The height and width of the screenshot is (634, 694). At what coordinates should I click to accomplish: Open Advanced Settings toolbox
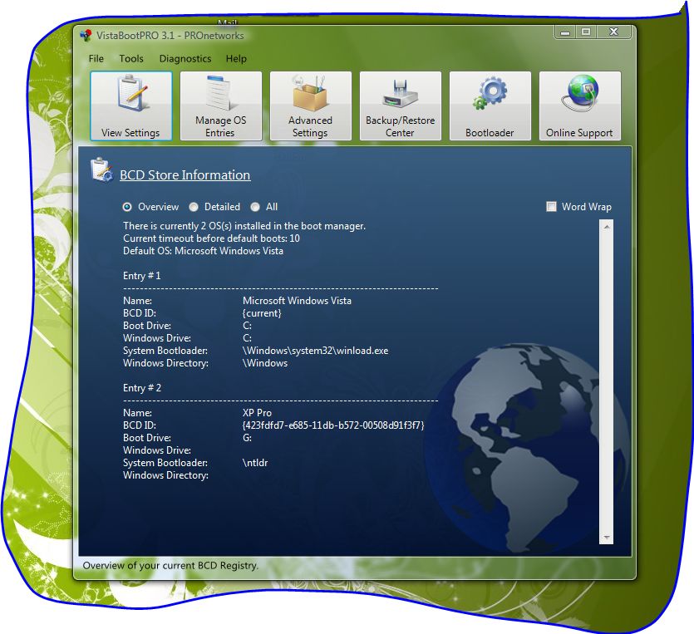click(311, 106)
